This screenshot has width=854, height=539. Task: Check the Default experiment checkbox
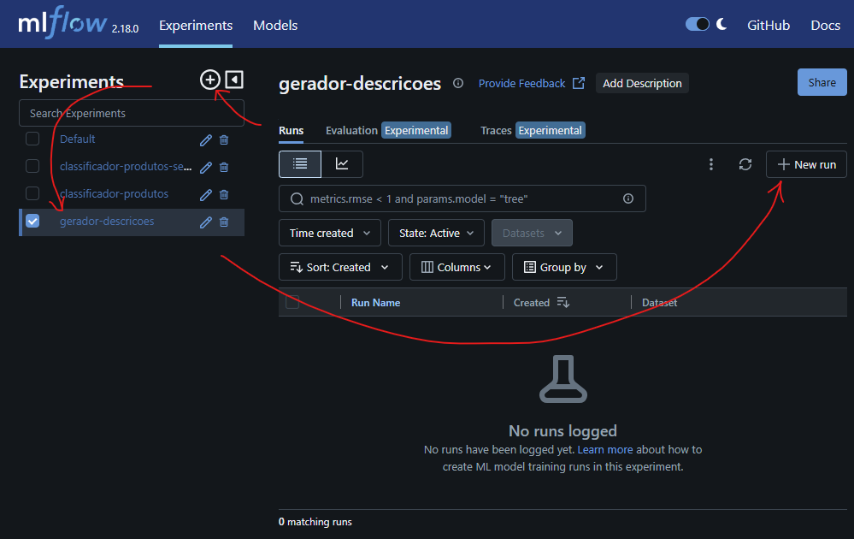pos(32,139)
